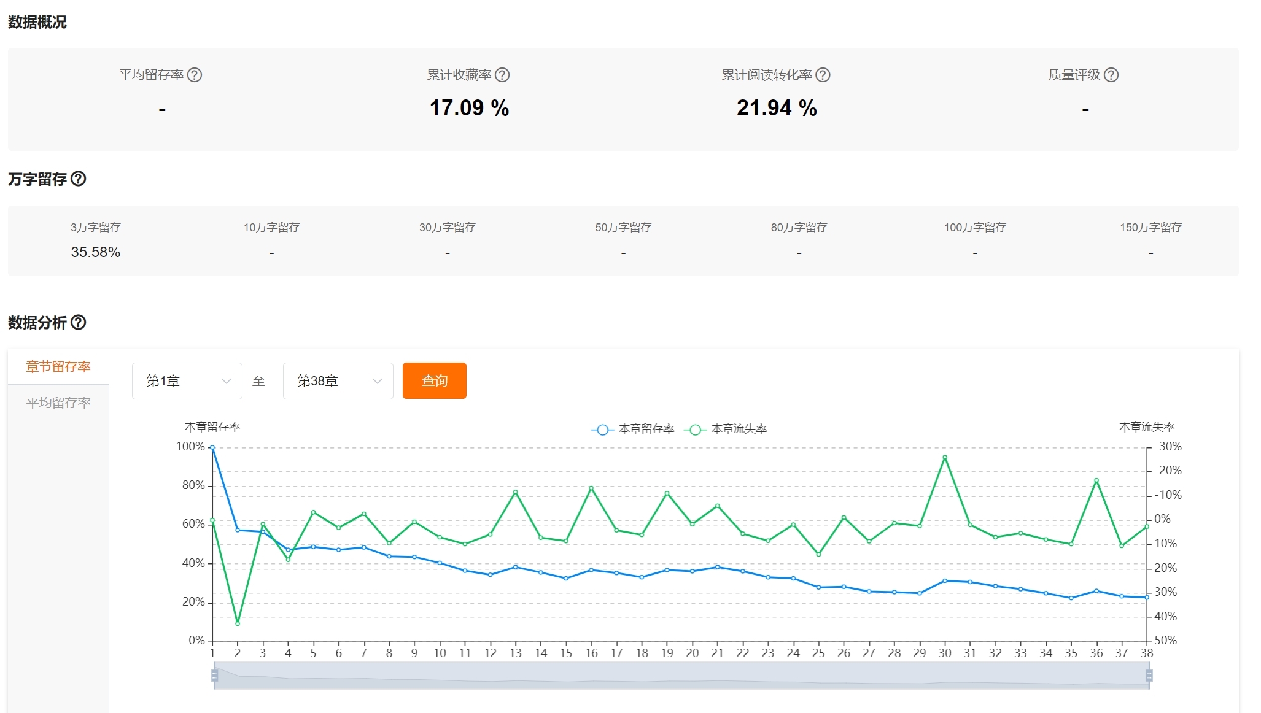This screenshot has width=1261, height=713.
Task: Open the 数据分析 section help icon
Action: [x=77, y=323]
